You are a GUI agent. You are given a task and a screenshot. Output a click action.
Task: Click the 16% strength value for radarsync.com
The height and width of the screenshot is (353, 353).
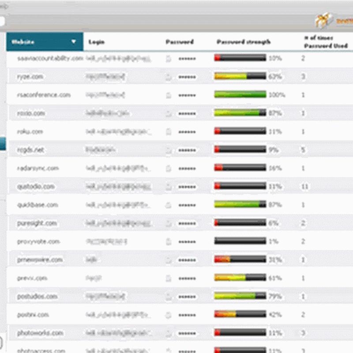tap(275, 168)
